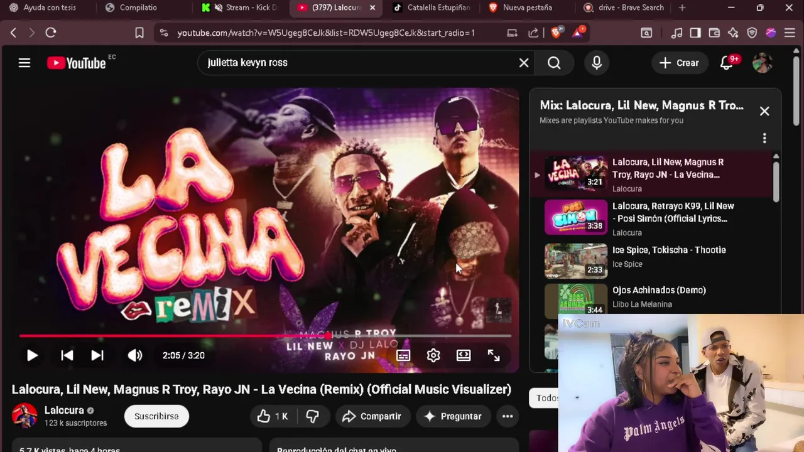The height and width of the screenshot is (452, 804).
Task: Open the Lalocura channel name link
Action: pyautogui.click(x=64, y=410)
